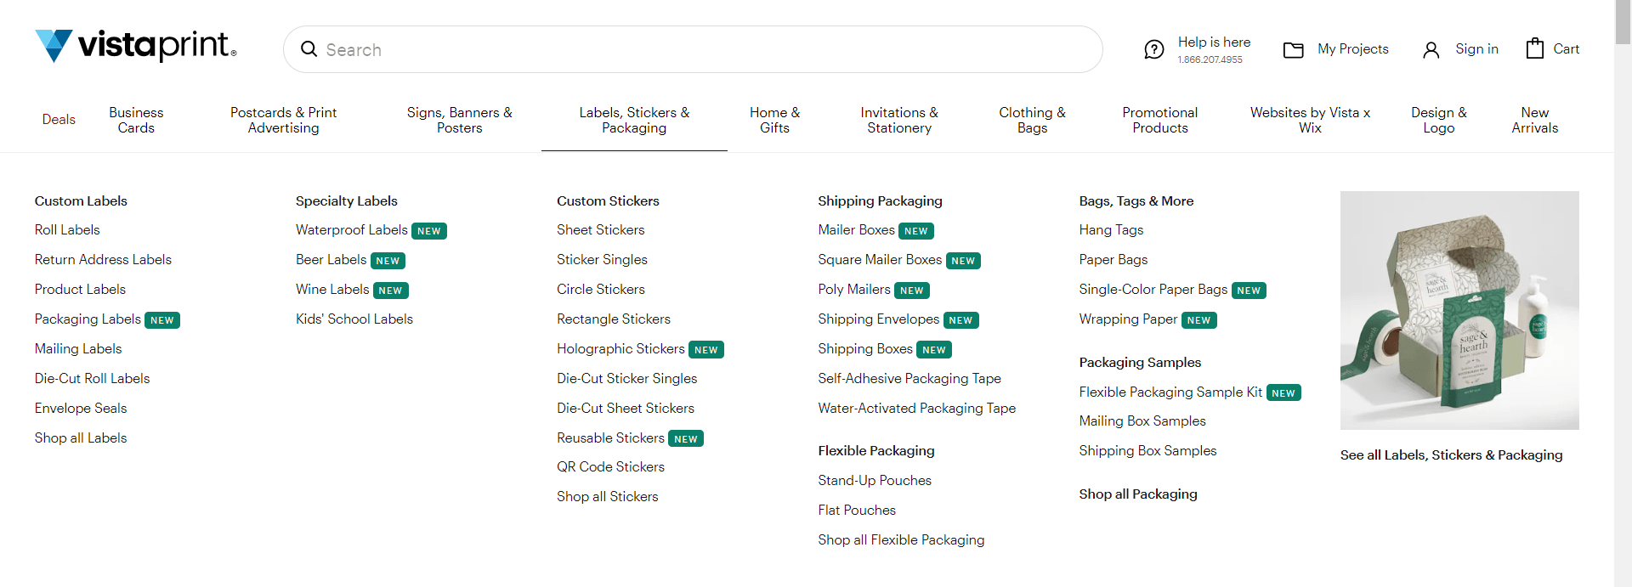
Task: Open Labels, Stickers & Packaging menu
Action: 634,120
